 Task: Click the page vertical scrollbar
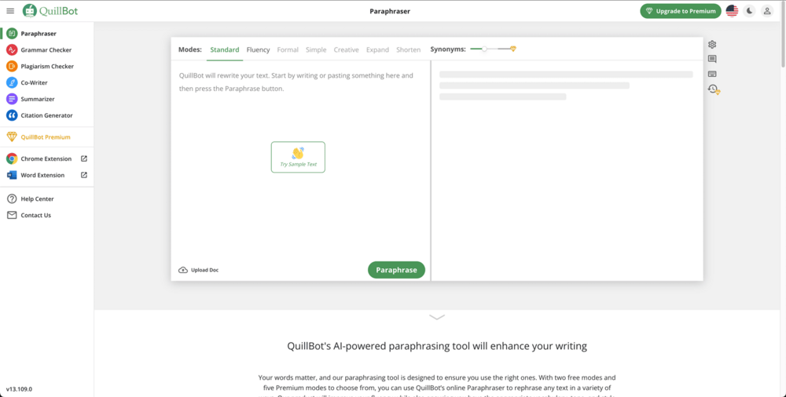pos(783,34)
